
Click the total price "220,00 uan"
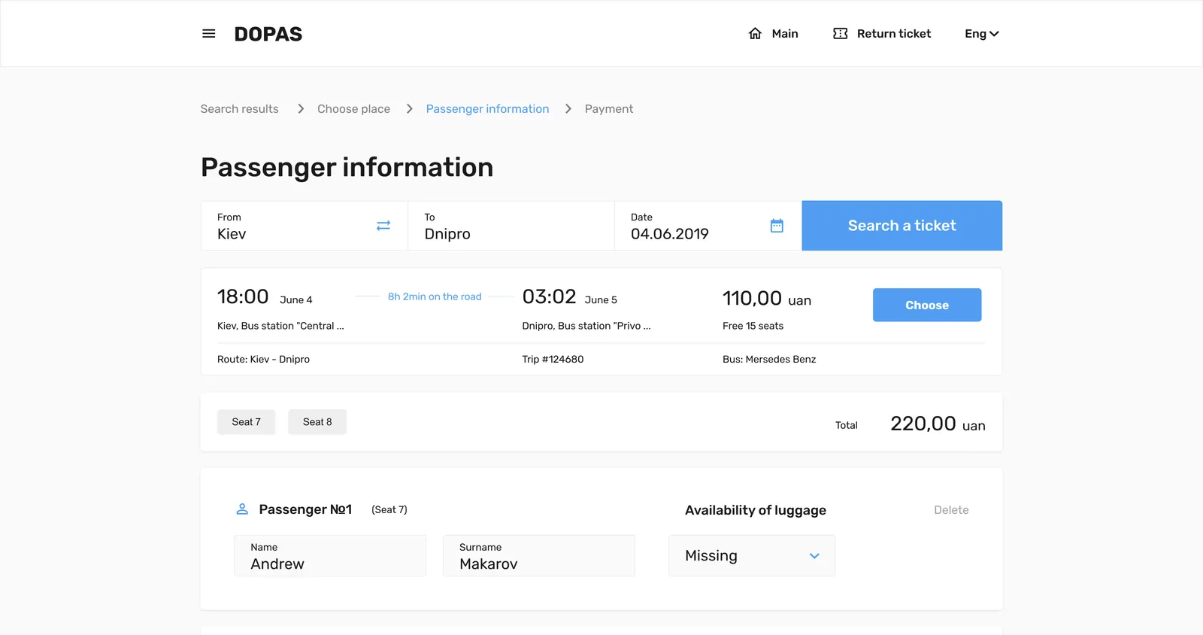coord(938,424)
